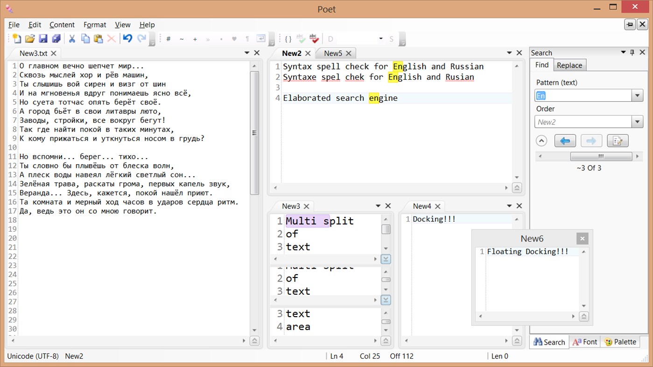Expand the Order dropdown showing New2

[638, 121]
